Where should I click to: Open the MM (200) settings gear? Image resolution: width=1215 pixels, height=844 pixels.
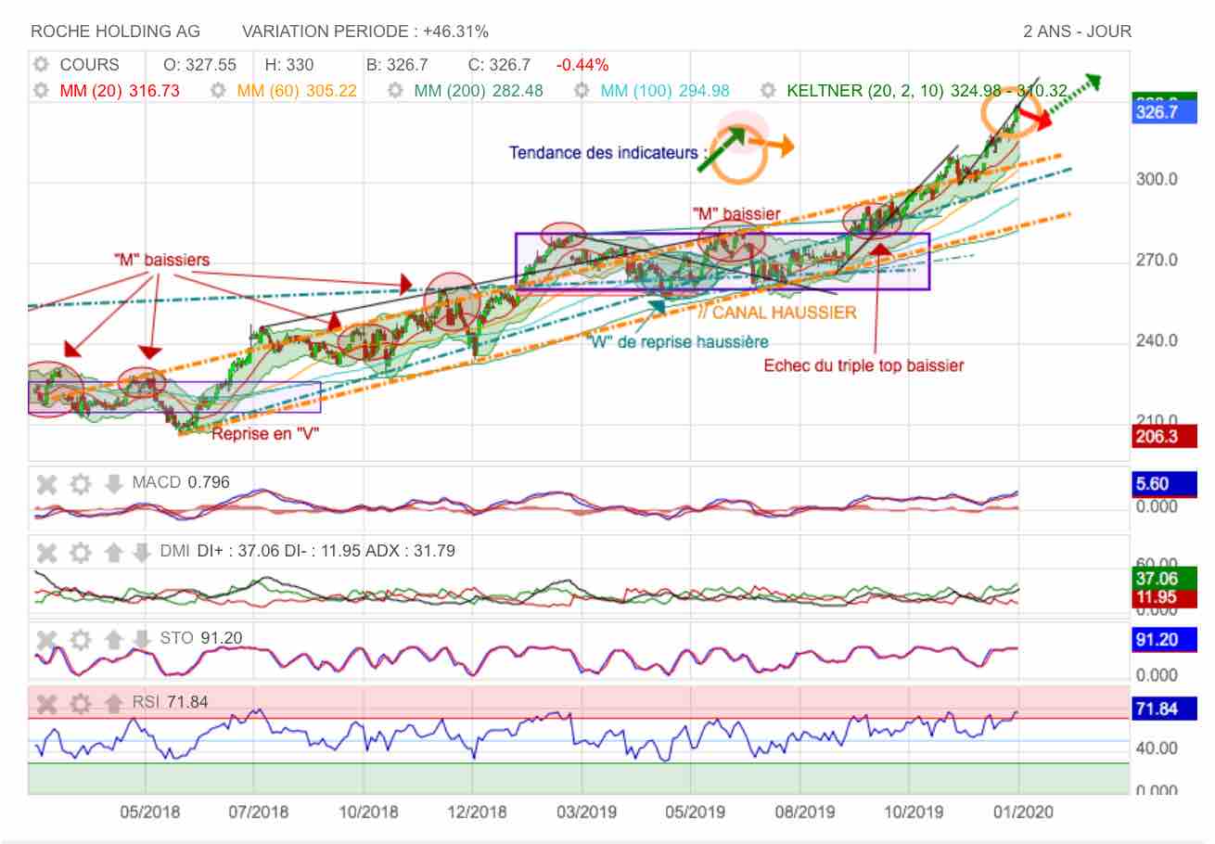[395, 91]
